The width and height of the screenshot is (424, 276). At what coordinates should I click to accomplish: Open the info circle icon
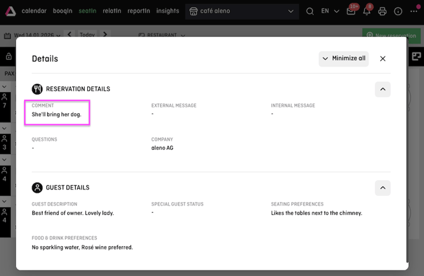tap(398, 11)
